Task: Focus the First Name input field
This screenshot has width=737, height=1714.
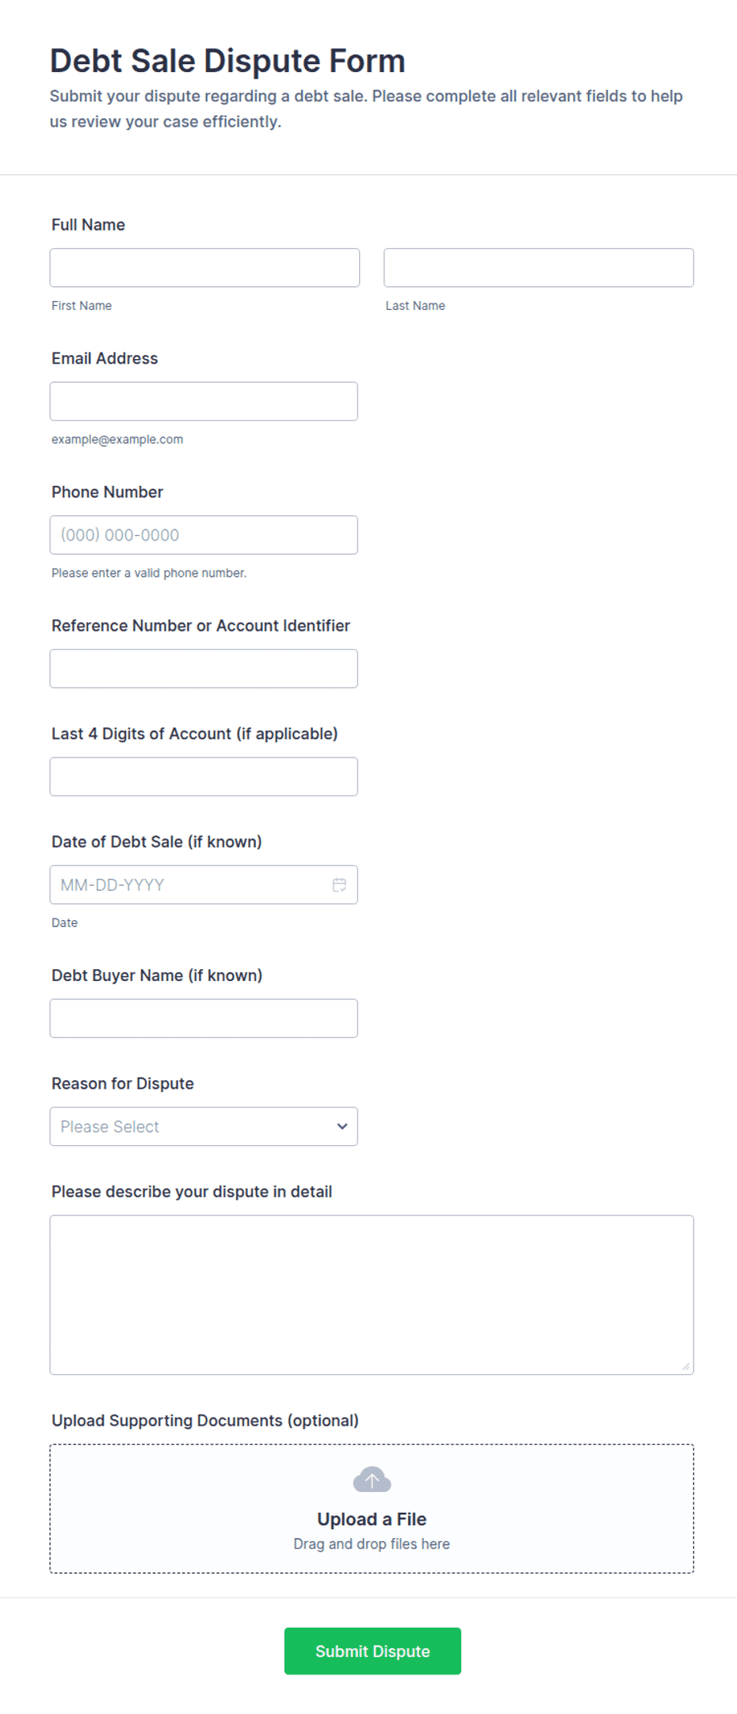Action: pyautogui.click(x=204, y=268)
